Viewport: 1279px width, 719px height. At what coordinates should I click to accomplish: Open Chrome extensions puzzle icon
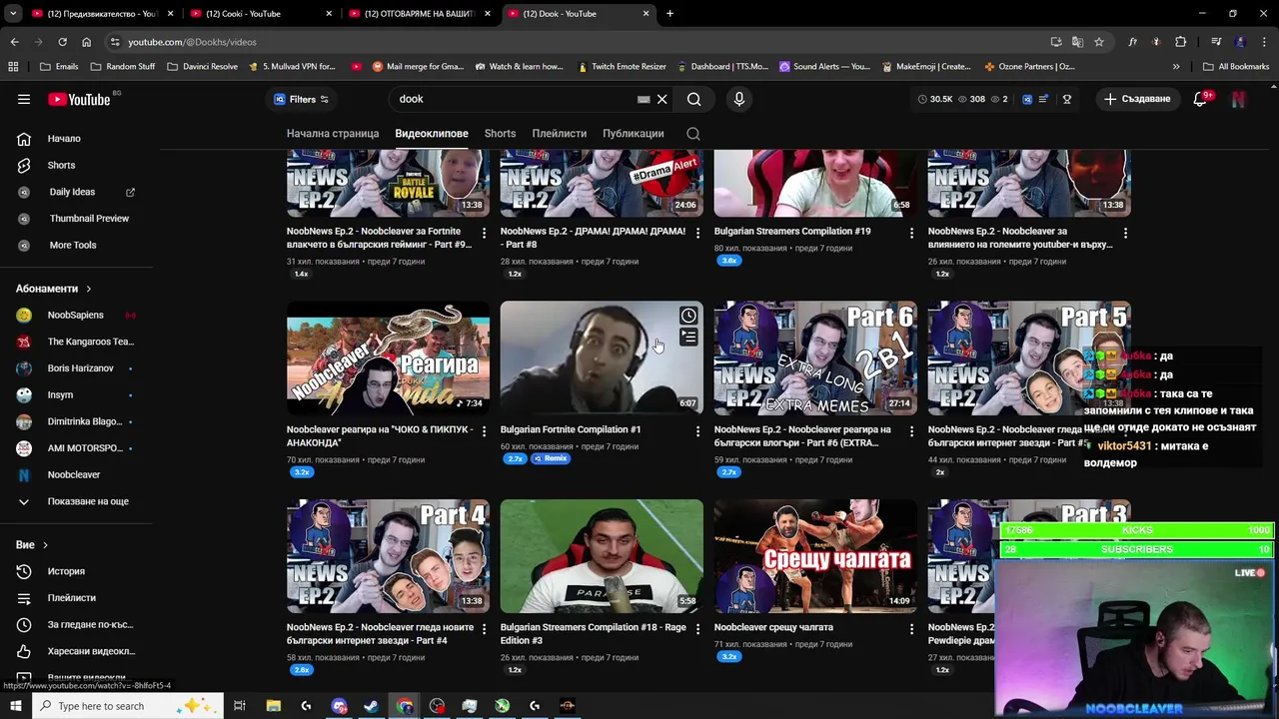1181,42
